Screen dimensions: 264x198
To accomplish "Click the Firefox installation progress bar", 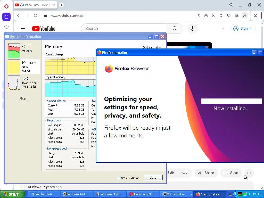I will point(232,101).
